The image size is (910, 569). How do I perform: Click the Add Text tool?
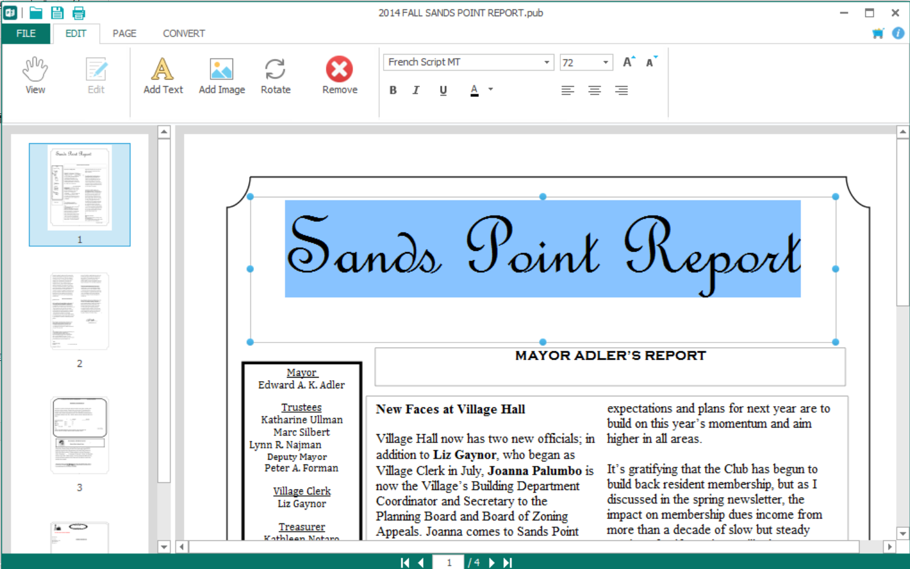[x=163, y=76]
